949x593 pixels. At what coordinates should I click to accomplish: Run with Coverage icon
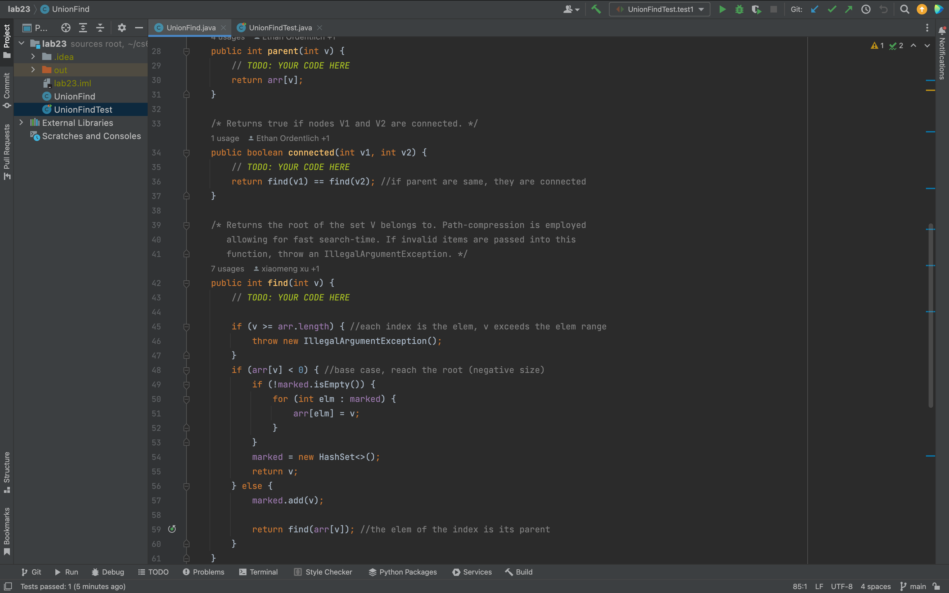pyautogui.click(x=756, y=9)
